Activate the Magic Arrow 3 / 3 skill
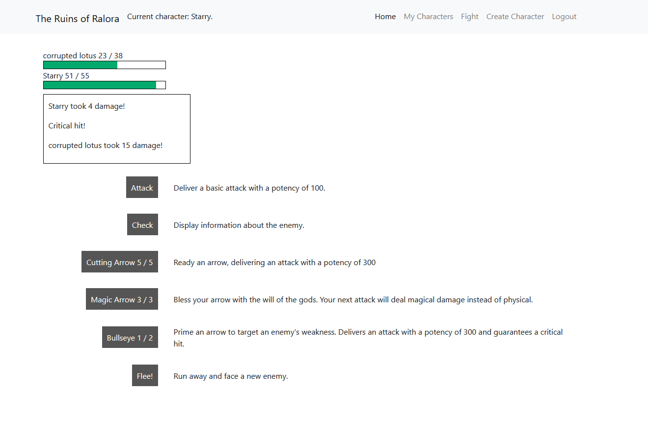Image resolution: width=648 pixels, height=442 pixels. point(122,299)
